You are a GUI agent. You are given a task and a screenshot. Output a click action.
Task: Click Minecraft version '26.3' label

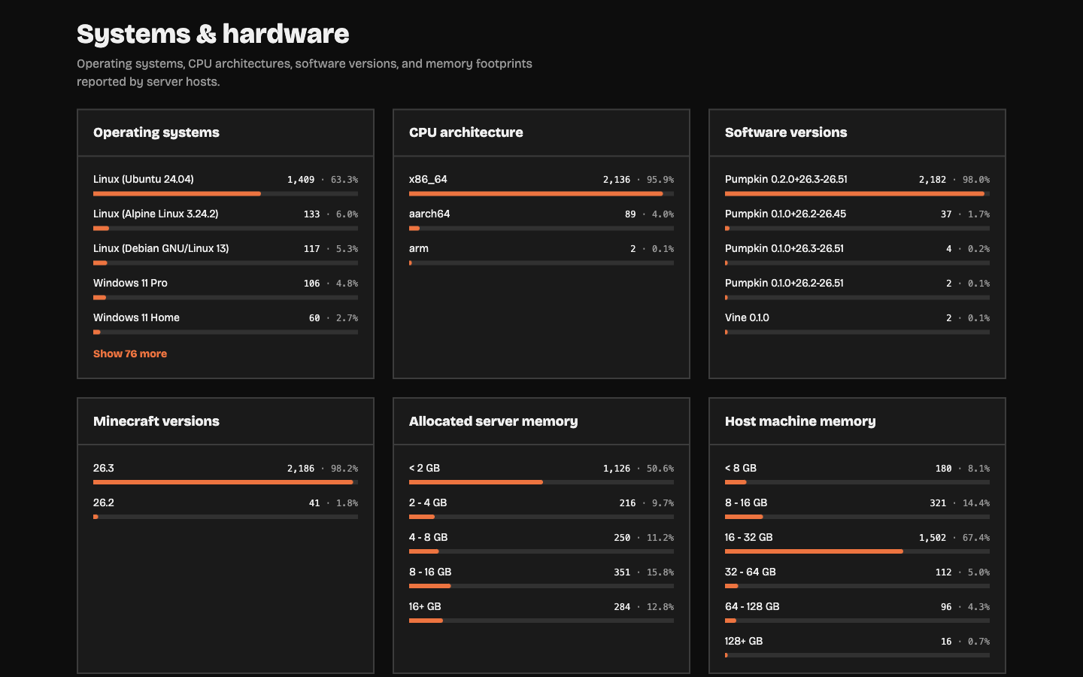104,468
